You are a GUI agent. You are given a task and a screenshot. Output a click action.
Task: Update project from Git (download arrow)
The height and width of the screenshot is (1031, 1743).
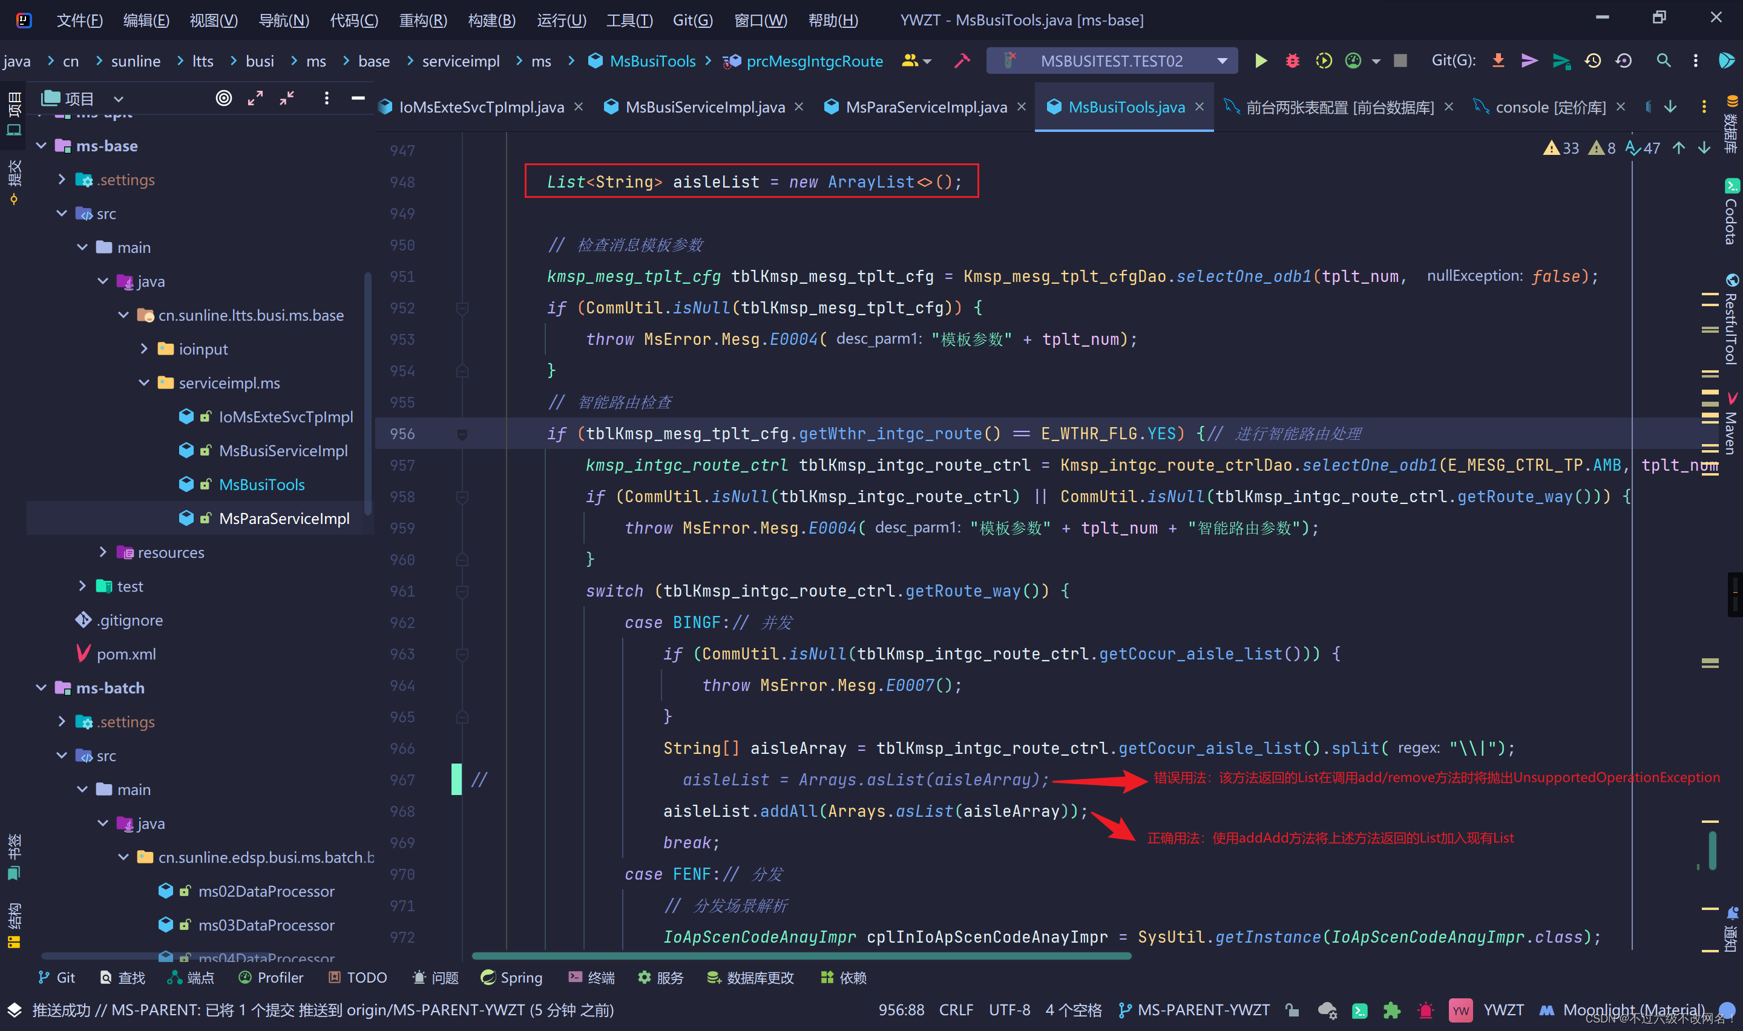click(x=1498, y=61)
